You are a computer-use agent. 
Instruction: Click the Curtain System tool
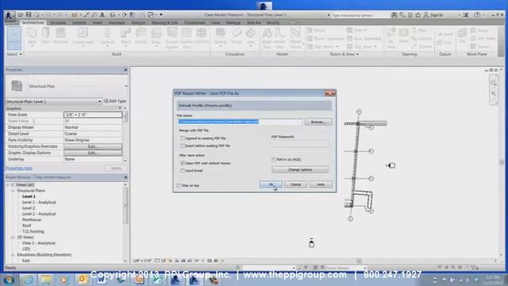click(172, 38)
